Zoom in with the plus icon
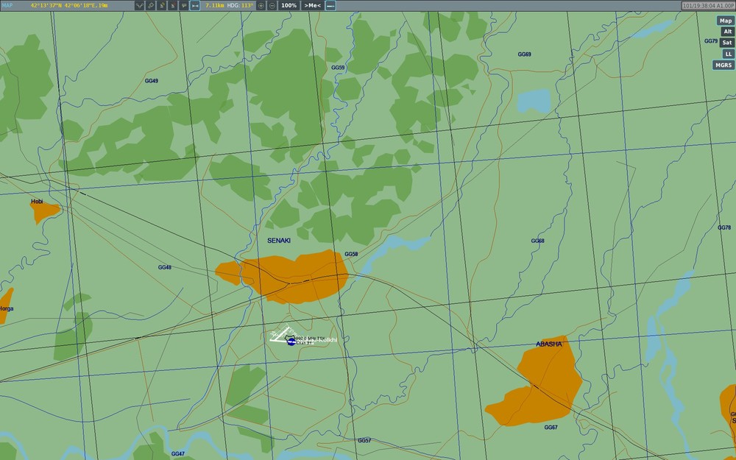Screen dimensions: 736x460 (x=261, y=6)
